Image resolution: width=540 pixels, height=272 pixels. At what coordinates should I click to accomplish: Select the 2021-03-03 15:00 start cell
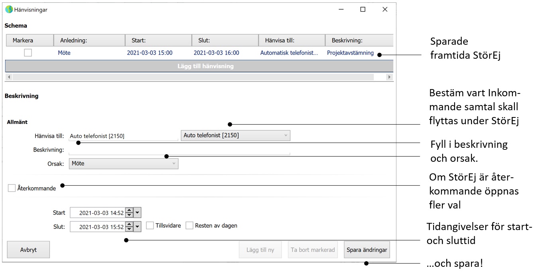pyautogui.click(x=150, y=53)
